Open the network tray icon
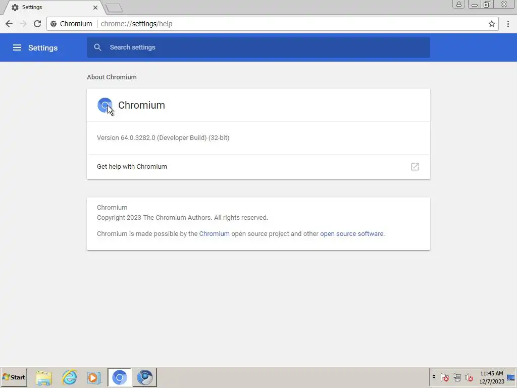 [x=456, y=377]
